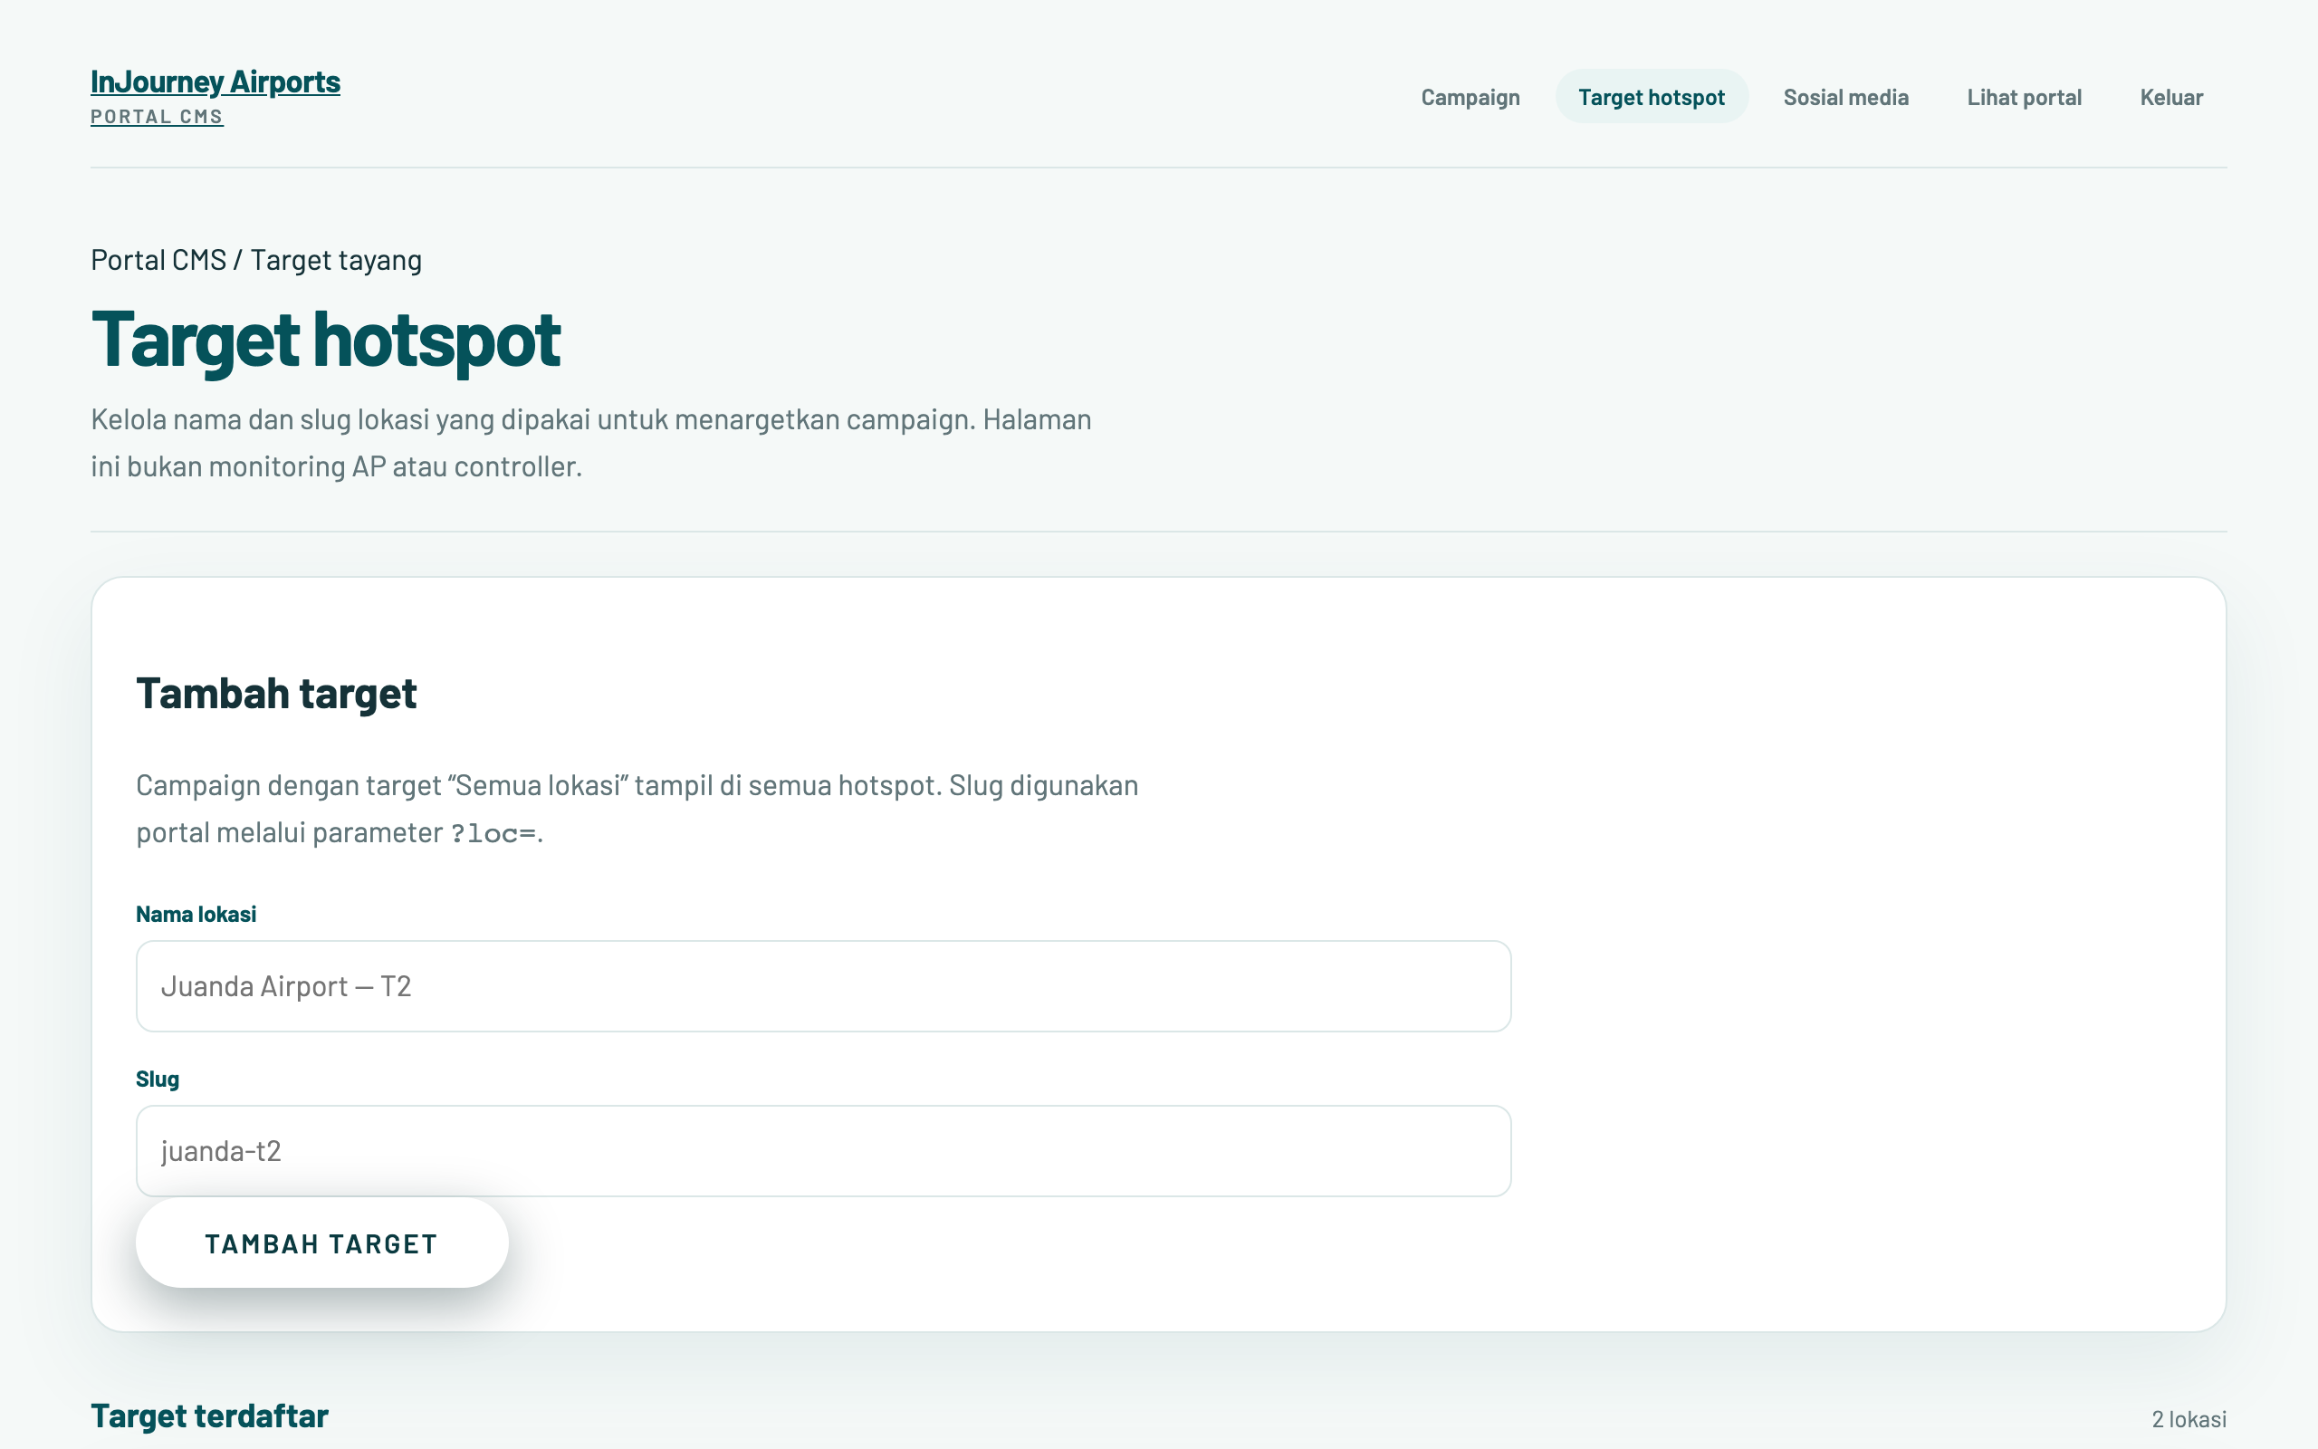This screenshot has height=1449, width=2318.
Task: Focus the Slug input field
Action: click(824, 1151)
